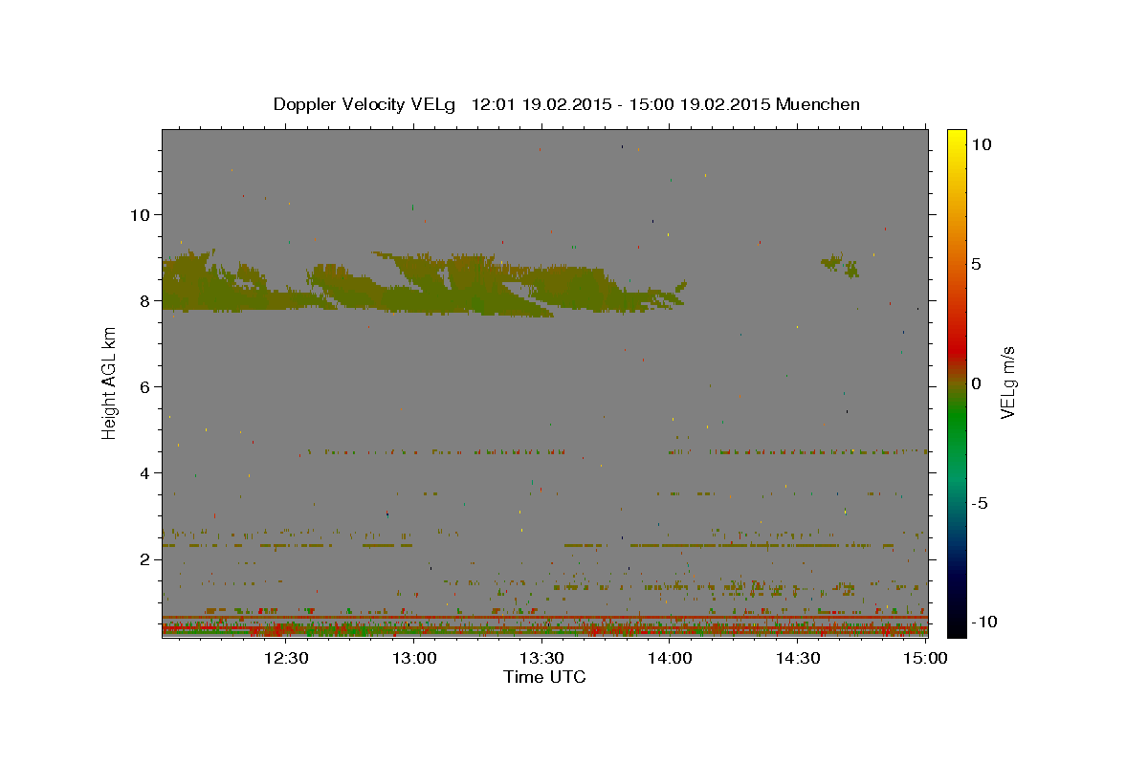The image size is (1148, 765).
Task: Click the 13:30 time tick label
Action: tap(541, 658)
